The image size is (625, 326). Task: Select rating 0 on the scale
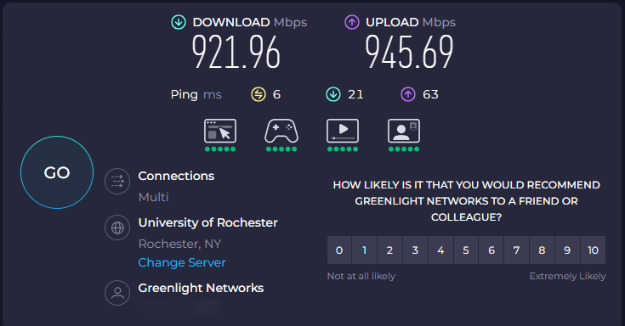(x=339, y=250)
